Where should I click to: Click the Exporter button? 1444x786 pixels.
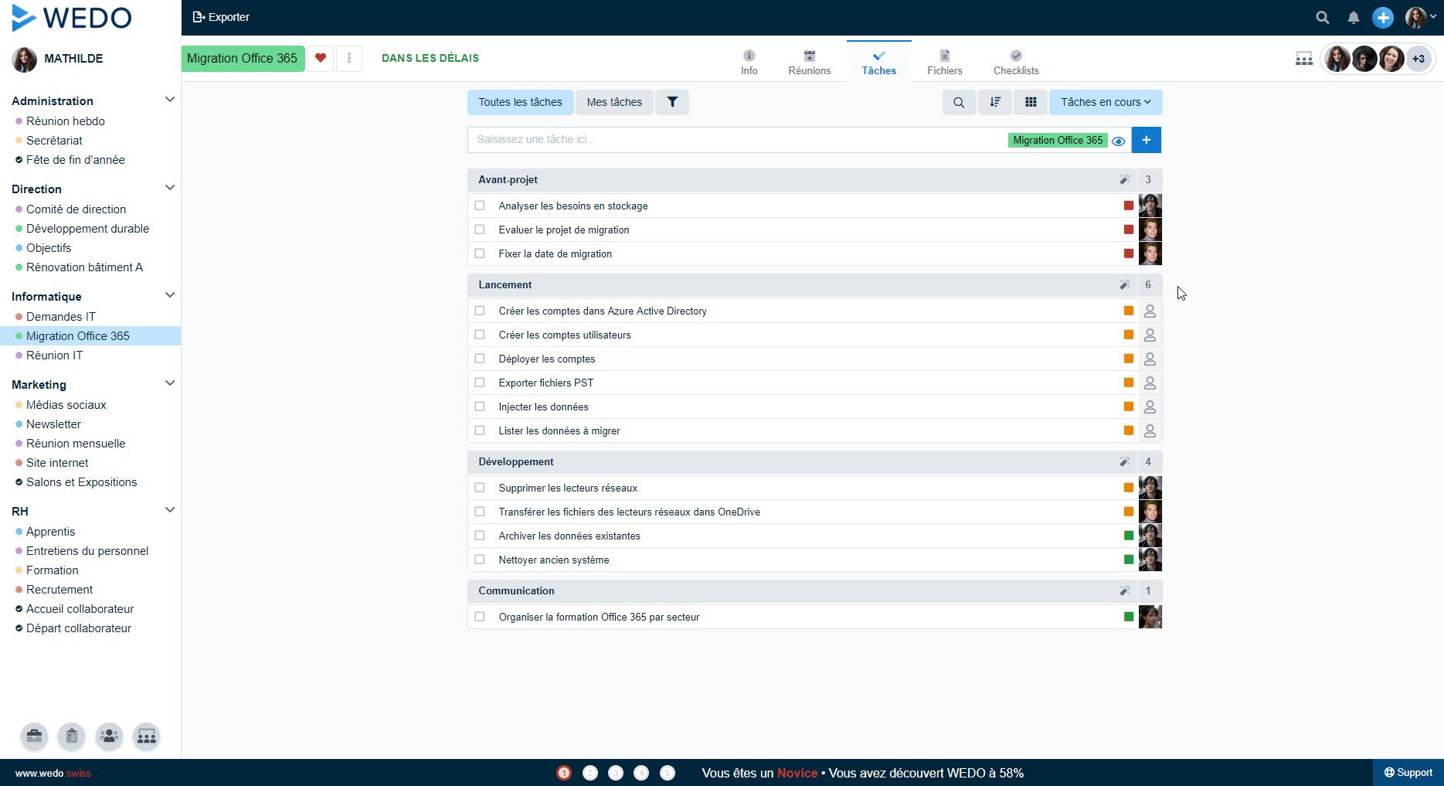[221, 17]
